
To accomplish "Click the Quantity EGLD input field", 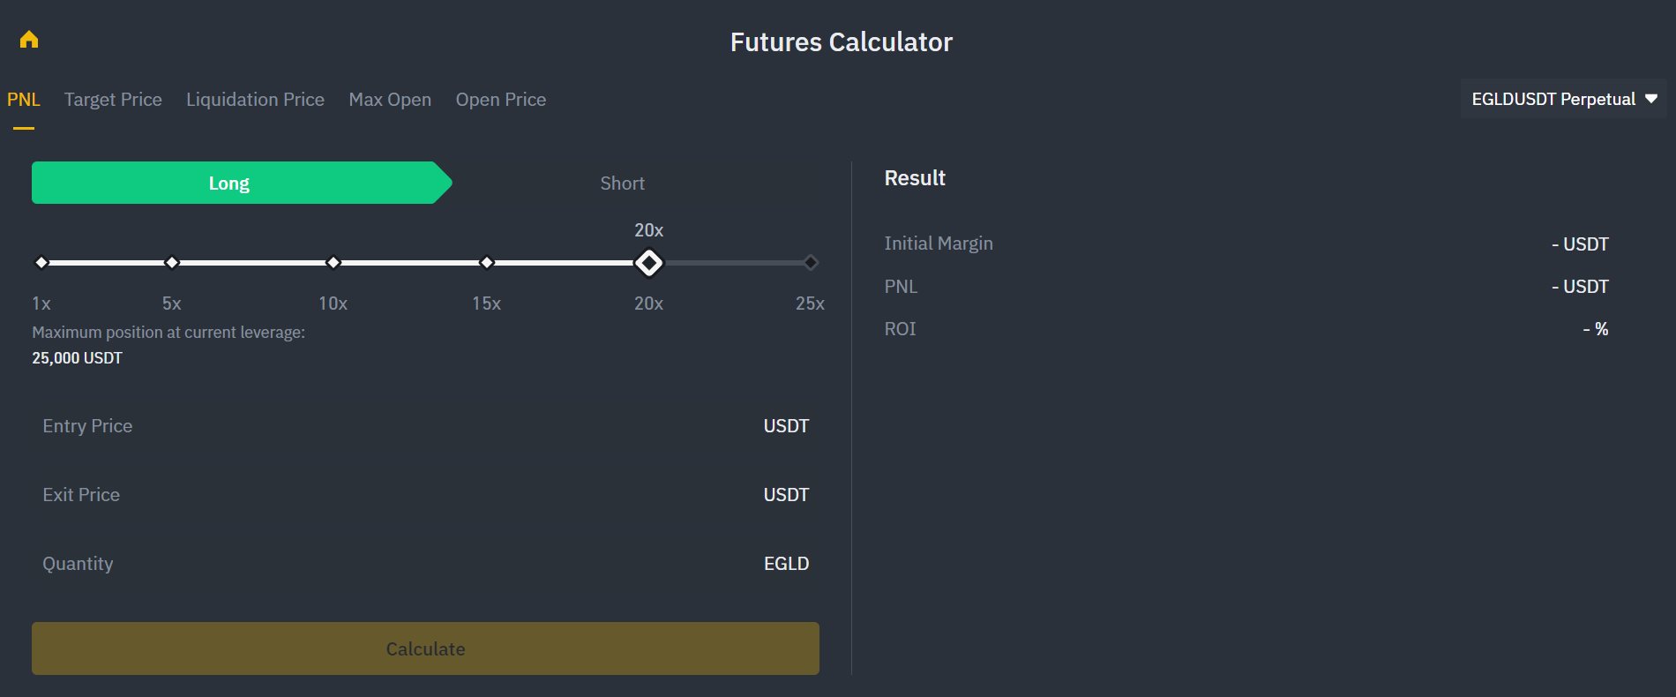I will [x=425, y=564].
